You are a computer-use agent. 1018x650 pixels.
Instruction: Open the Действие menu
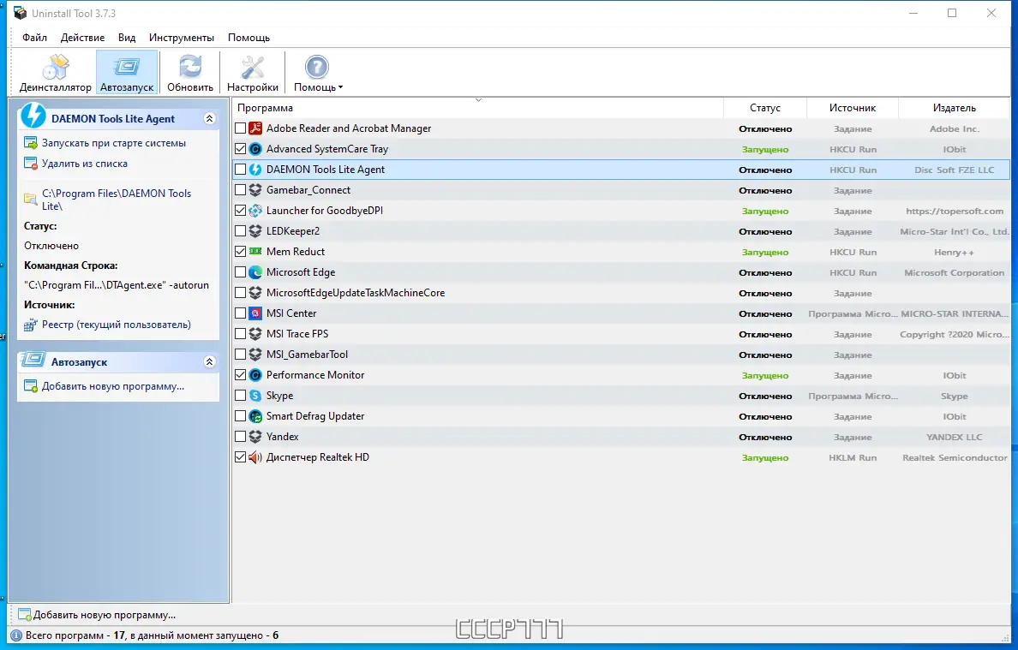(x=82, y=38)
